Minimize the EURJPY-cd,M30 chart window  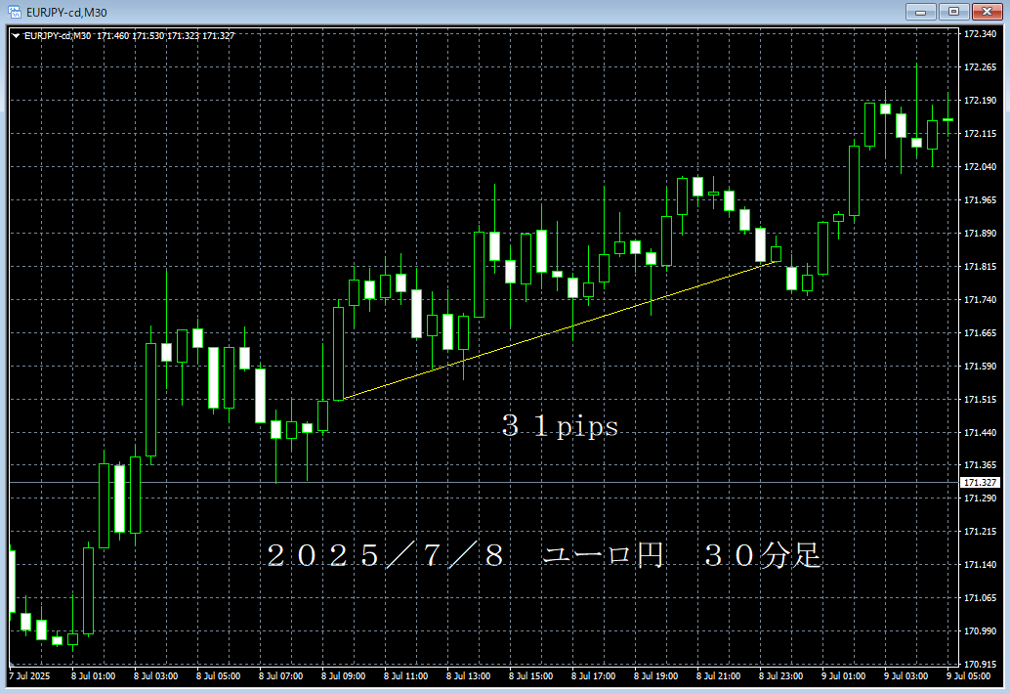pyautogui.click(x=920, y=12)
